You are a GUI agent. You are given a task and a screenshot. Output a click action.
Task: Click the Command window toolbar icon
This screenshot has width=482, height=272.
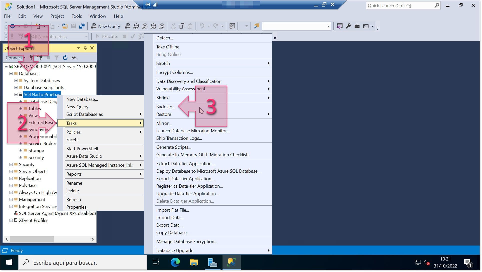366,26
